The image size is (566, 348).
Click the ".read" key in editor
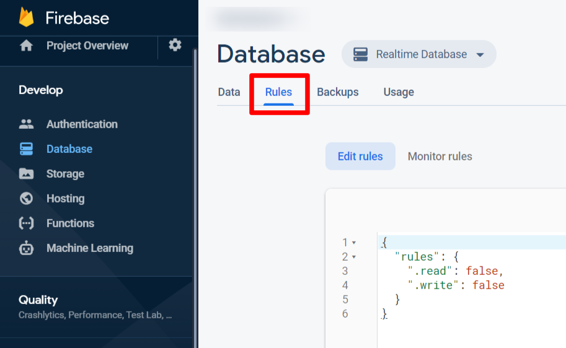(430, 271)
